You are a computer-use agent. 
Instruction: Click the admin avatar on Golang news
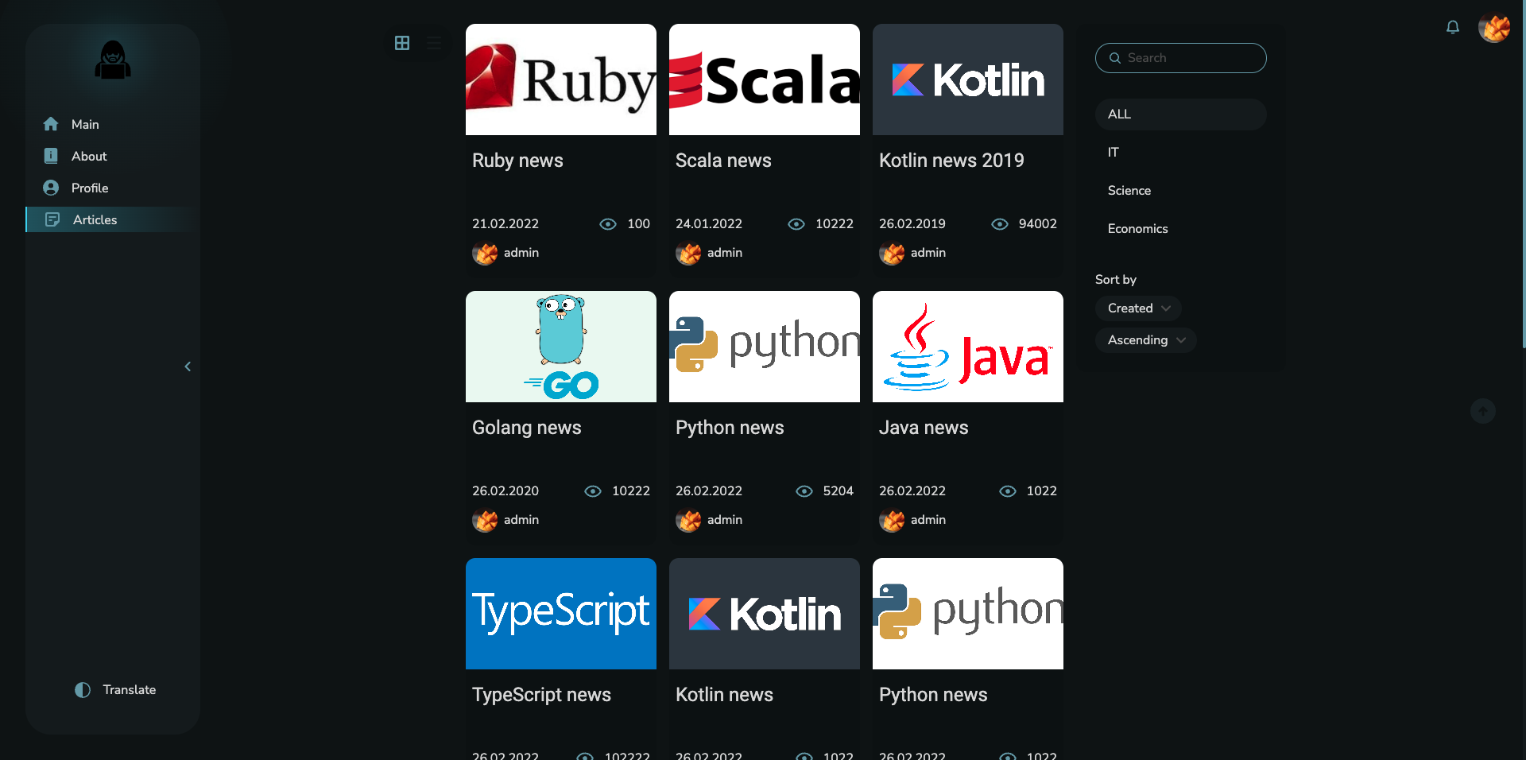click(x=485, y=520)
